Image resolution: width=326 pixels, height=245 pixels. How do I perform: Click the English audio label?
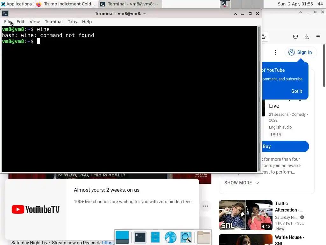[280, 127]
